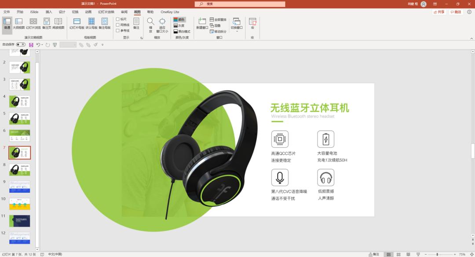Enable the 标尺 (Ruler) checkbox
The image size is (475, 257).
pyautogui.click(x=117, y=19)
